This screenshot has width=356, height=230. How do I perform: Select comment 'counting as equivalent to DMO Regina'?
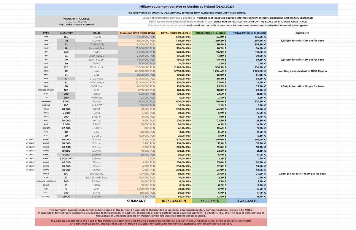(x=302, y=71)
